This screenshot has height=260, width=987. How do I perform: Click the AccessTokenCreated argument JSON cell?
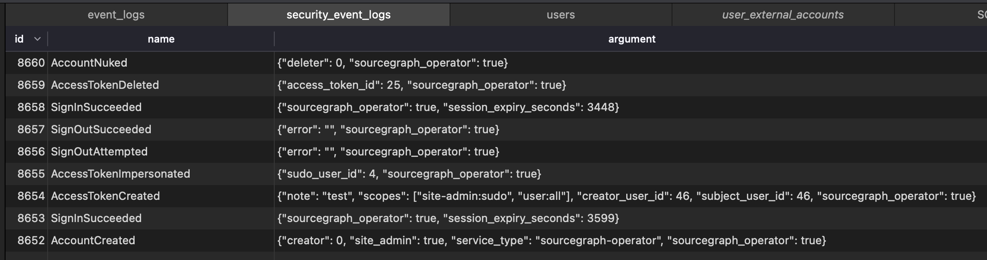[626, 196]
